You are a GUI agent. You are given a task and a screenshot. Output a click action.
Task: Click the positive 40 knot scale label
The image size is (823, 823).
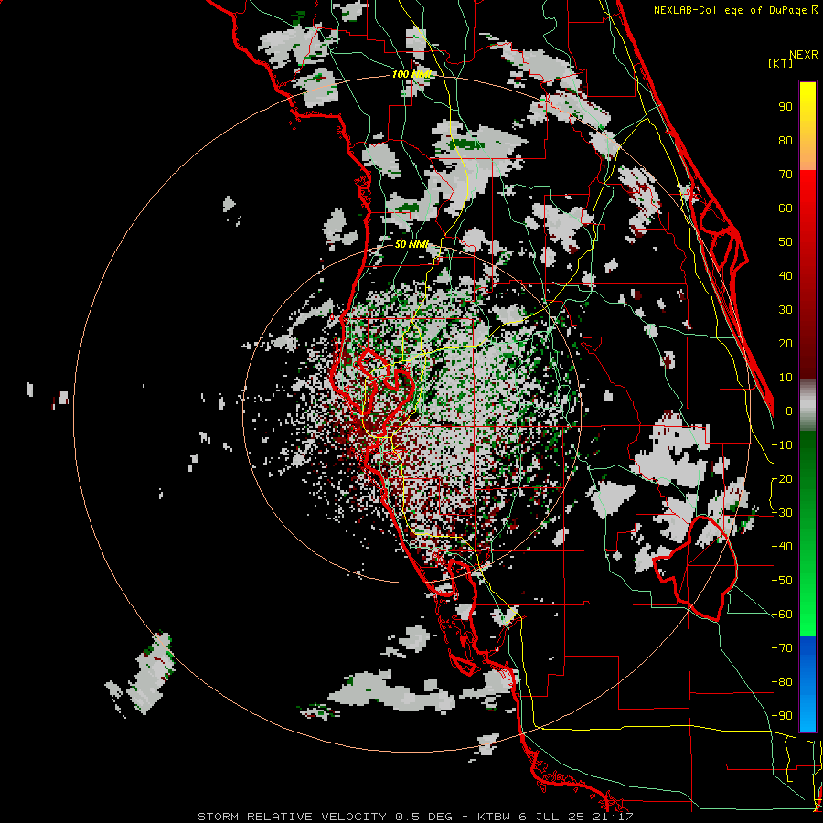786,276
